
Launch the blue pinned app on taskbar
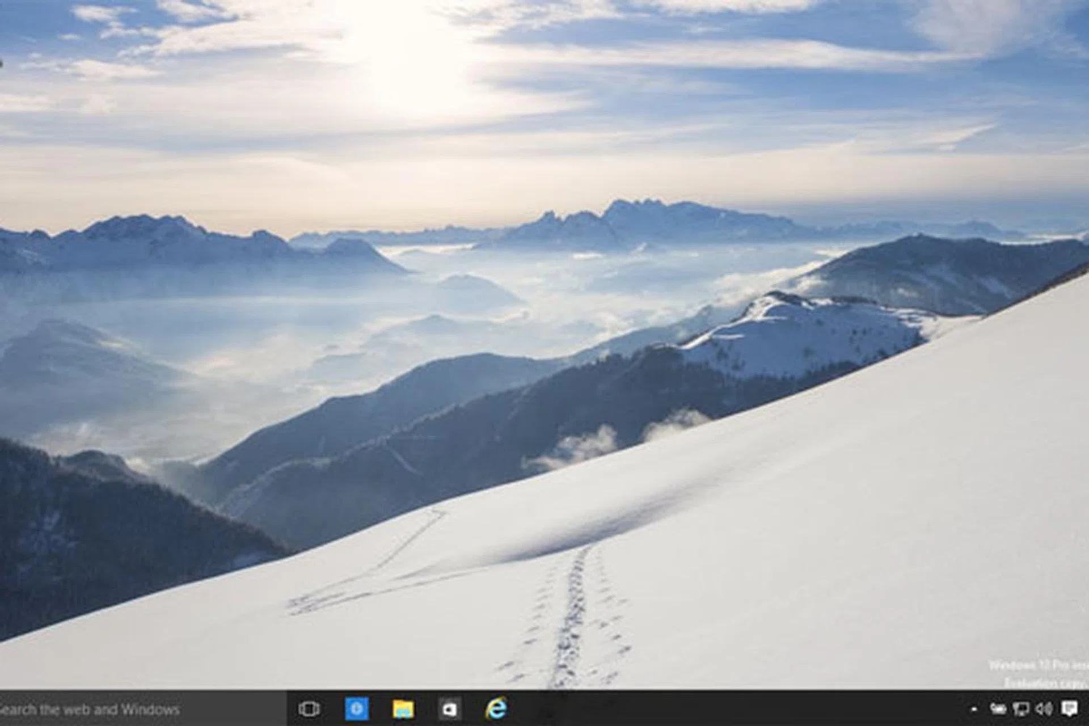click(x=357, y=709)
